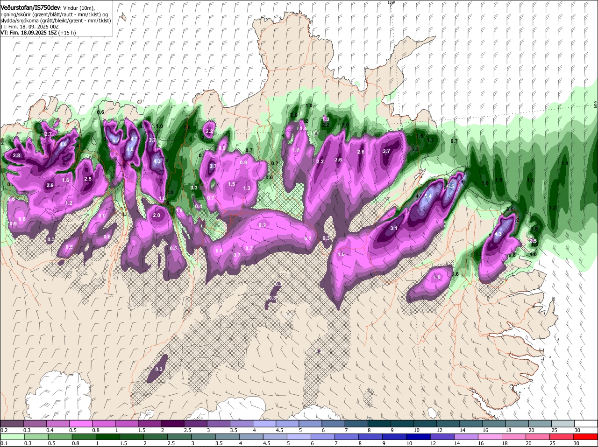Click the 1.7 value on the map
Screen dimensions: 598x447
pyautogui.click(x=430, y=140)
